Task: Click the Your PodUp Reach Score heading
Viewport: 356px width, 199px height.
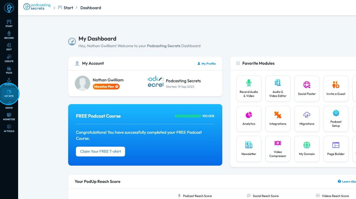Action: (97, 182)
